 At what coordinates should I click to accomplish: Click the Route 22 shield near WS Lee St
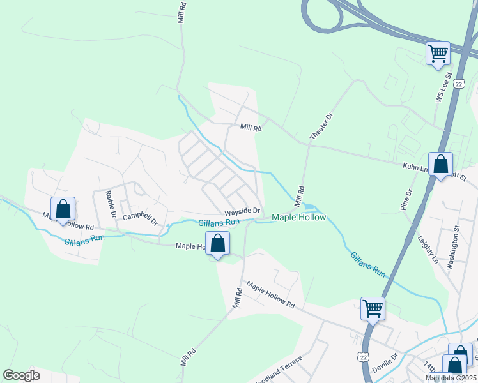pos(459,84)
